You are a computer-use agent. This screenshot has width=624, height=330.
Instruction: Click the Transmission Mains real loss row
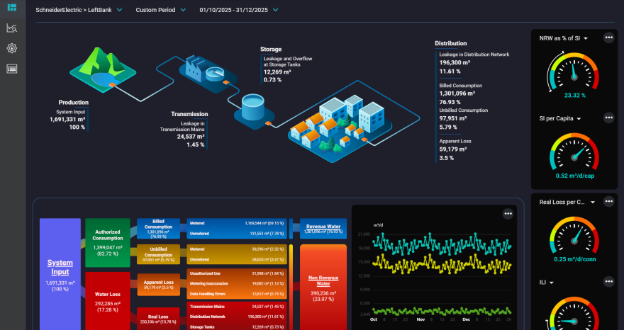(237, 307)
